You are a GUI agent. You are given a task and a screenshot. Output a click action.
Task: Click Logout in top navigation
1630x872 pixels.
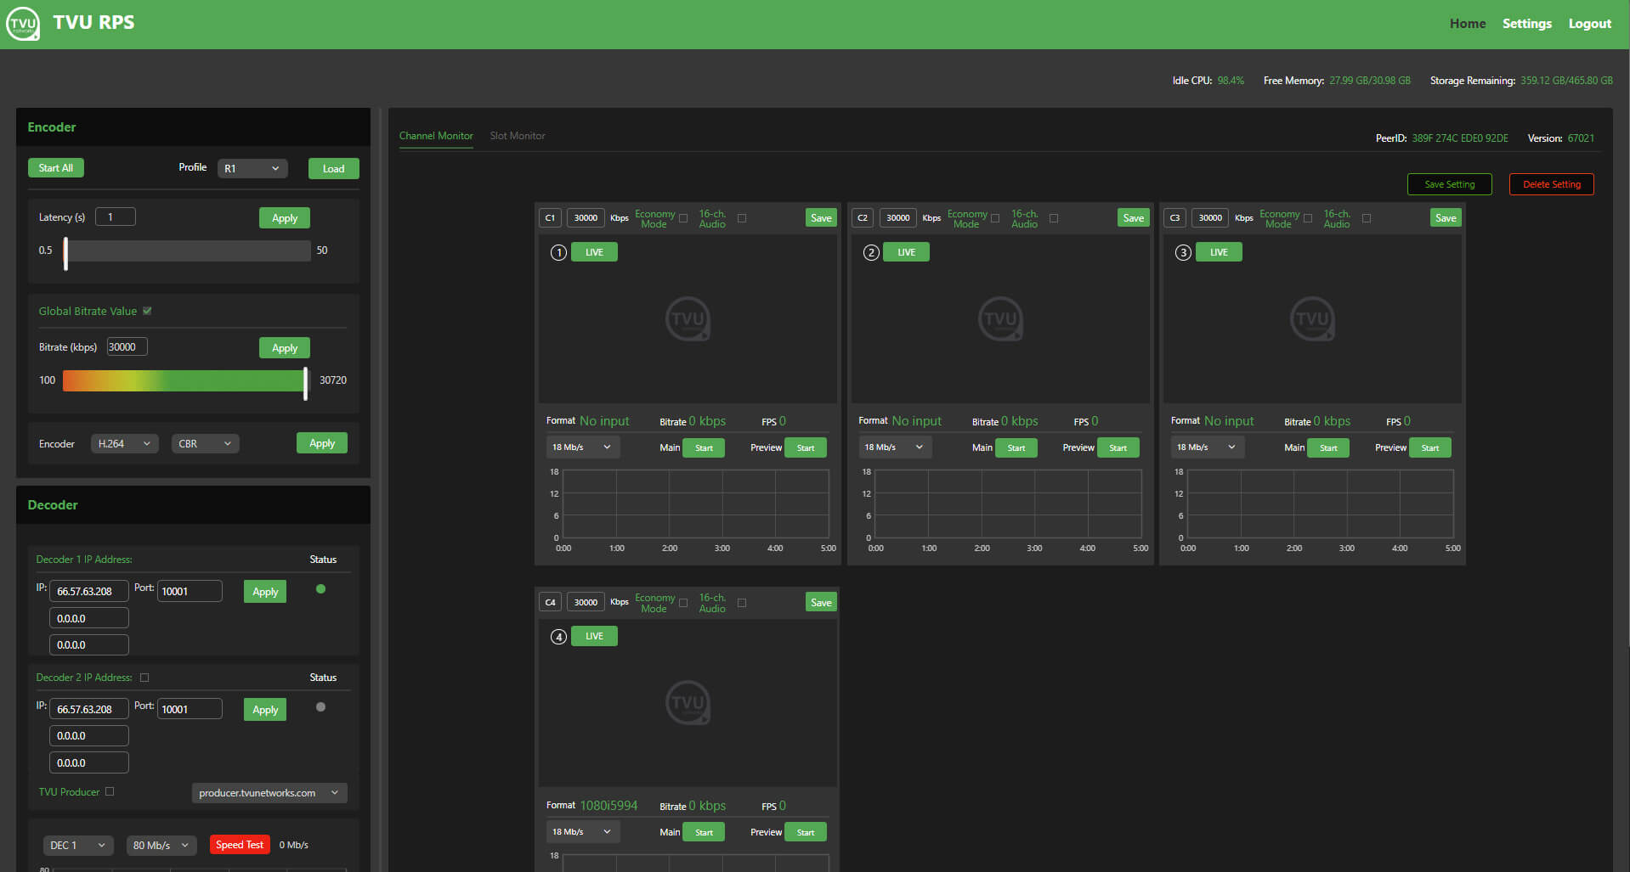point(1590,24)
